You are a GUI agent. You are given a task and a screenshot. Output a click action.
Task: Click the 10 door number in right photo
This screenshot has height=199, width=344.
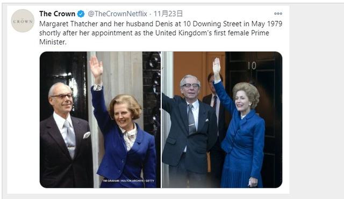(x=252, y=65)
